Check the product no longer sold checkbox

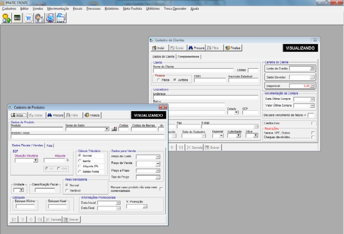(161, 189)
